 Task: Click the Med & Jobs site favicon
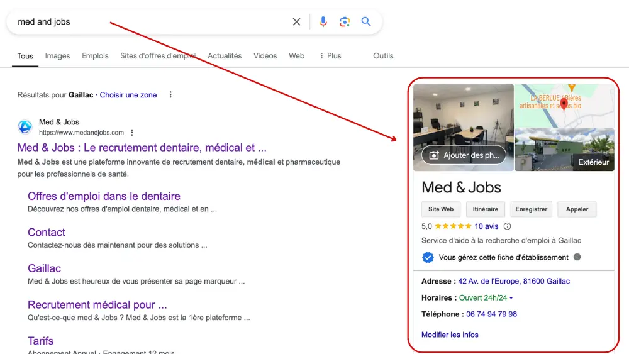click(25, 126)
